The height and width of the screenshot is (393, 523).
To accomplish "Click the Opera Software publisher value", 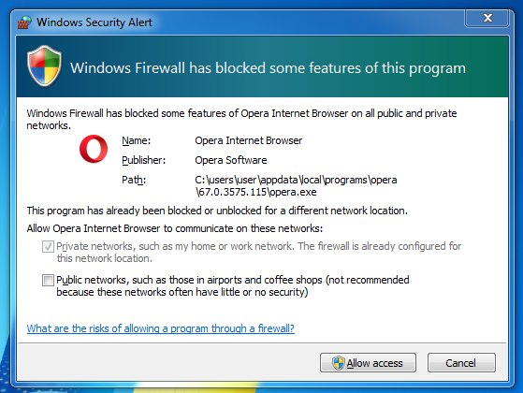I will [231, 160].
